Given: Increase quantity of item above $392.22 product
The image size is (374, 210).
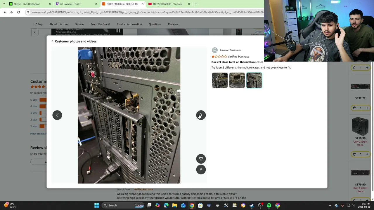Looking at the screenshot, I should click(367, 68).
